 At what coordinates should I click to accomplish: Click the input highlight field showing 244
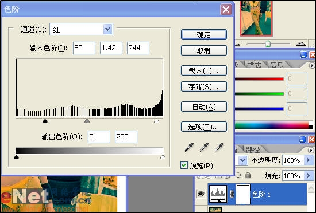138,48
